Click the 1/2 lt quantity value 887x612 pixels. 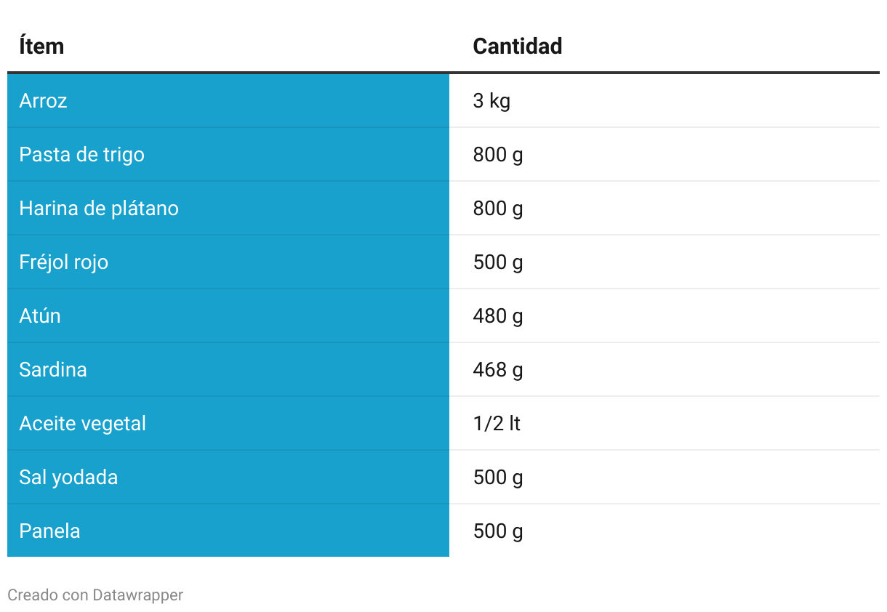[x=497, y=423]
